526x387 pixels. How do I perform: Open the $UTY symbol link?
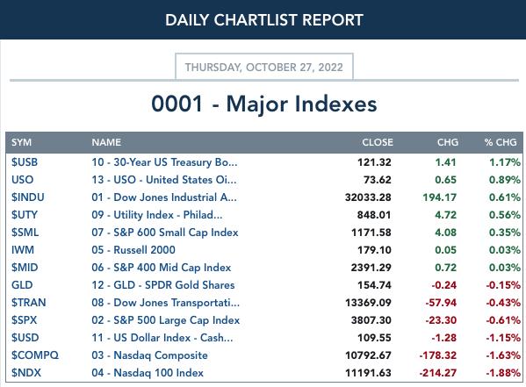pos(25,215)
